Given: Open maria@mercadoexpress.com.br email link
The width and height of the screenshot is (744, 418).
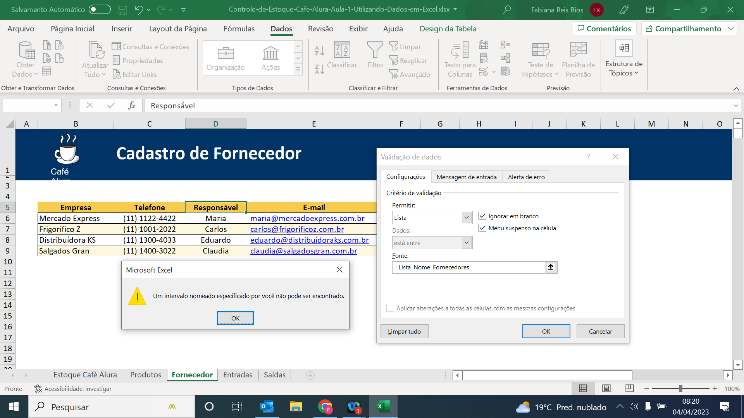Looking at the screenshot, I should click(x=307, y=218).
